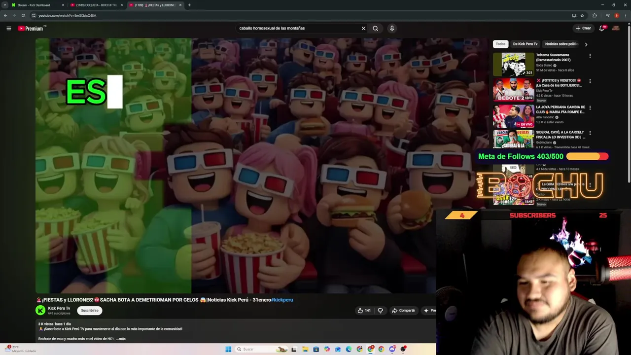
Task: Open options for ¡FOTITOS y VIDEITOS! video
Action: [x=590, y=81]
